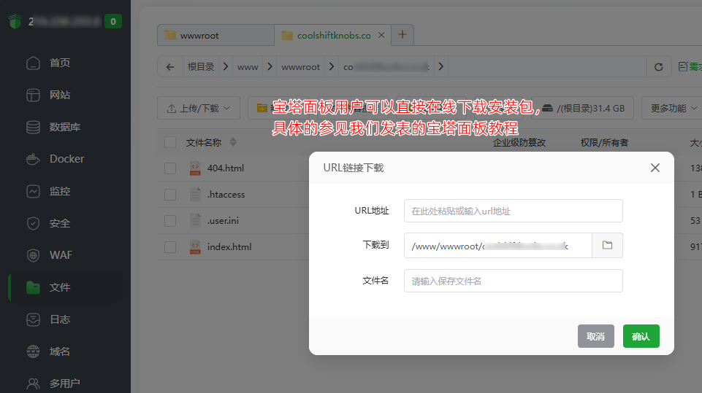Viewport: 702px width, 393px height.
Task: Close the coolshiftknobs.co tab
Action: point(381,35)
